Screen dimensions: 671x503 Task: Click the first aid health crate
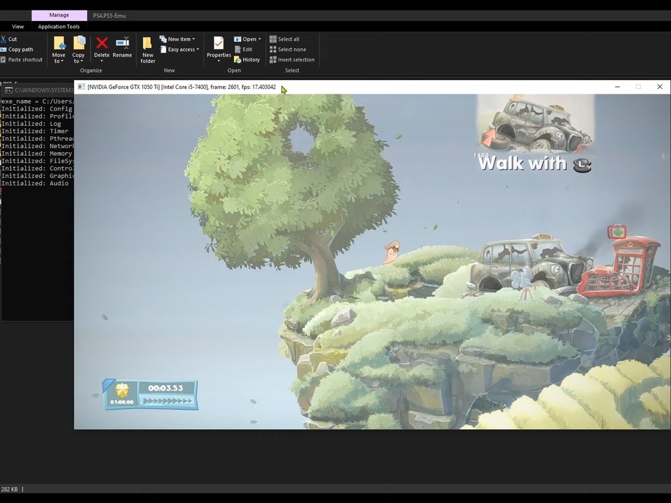(x=617, y=231)
